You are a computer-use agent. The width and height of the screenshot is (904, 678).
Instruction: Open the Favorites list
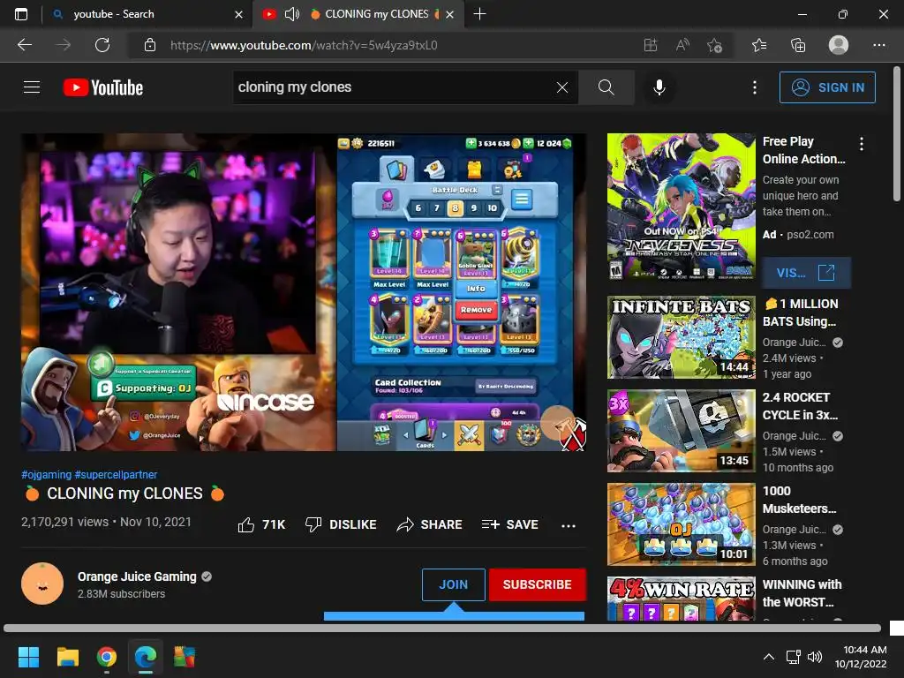click(x=759, y=45)
